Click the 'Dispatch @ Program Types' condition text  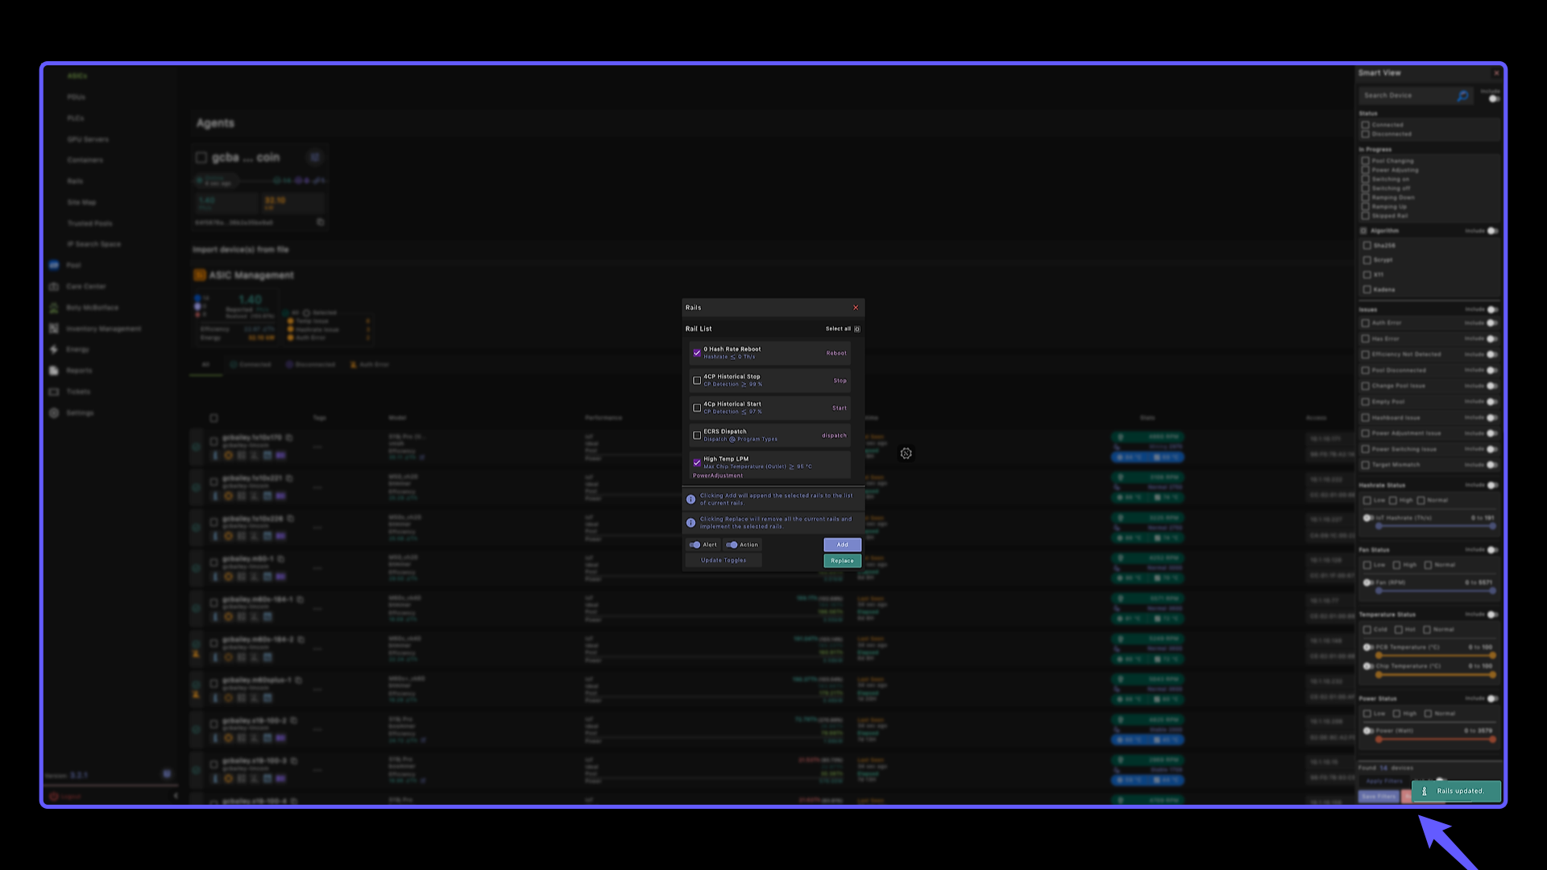[740, 439]
